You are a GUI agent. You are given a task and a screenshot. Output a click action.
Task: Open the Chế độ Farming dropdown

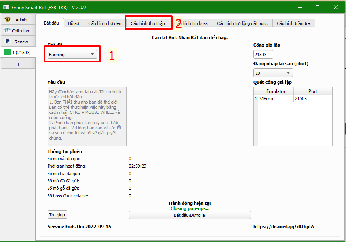(x=72, y=55)
